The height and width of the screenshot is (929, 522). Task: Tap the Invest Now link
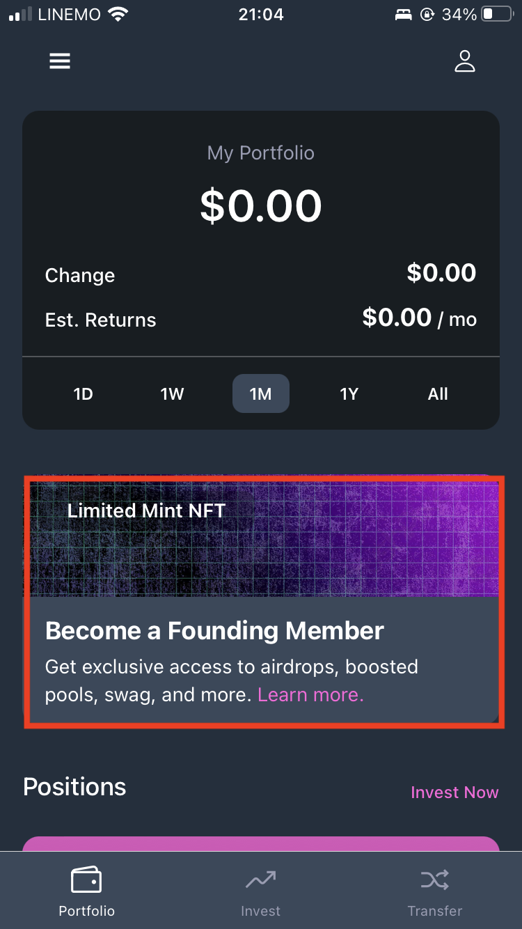click(x=454, y=793)
